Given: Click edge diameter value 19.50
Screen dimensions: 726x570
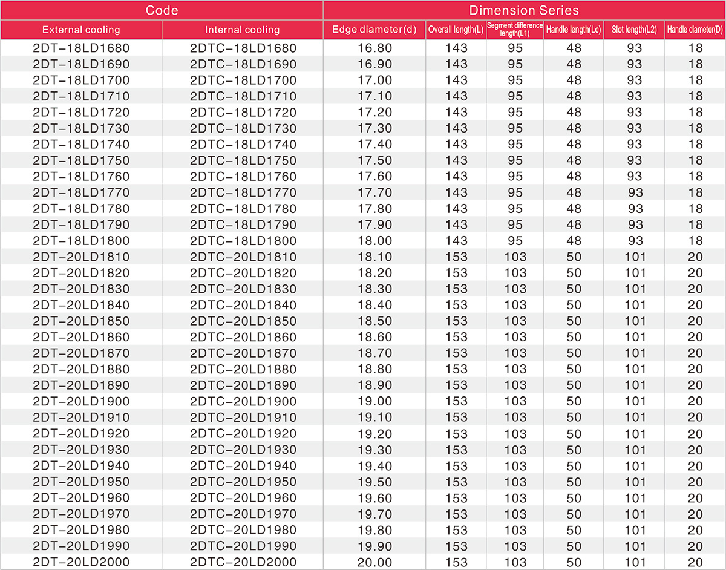Looking at the screenshot, I should pos(374,481).
